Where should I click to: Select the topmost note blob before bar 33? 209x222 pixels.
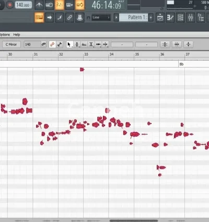[x=82, y=70]
